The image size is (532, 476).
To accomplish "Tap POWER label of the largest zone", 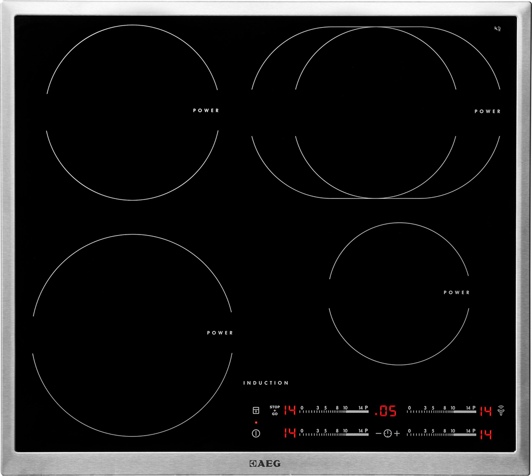I will click(220, 333).
